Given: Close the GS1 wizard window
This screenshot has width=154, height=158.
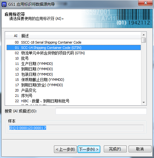Looking at the screenshot, I should coord(146,3).
